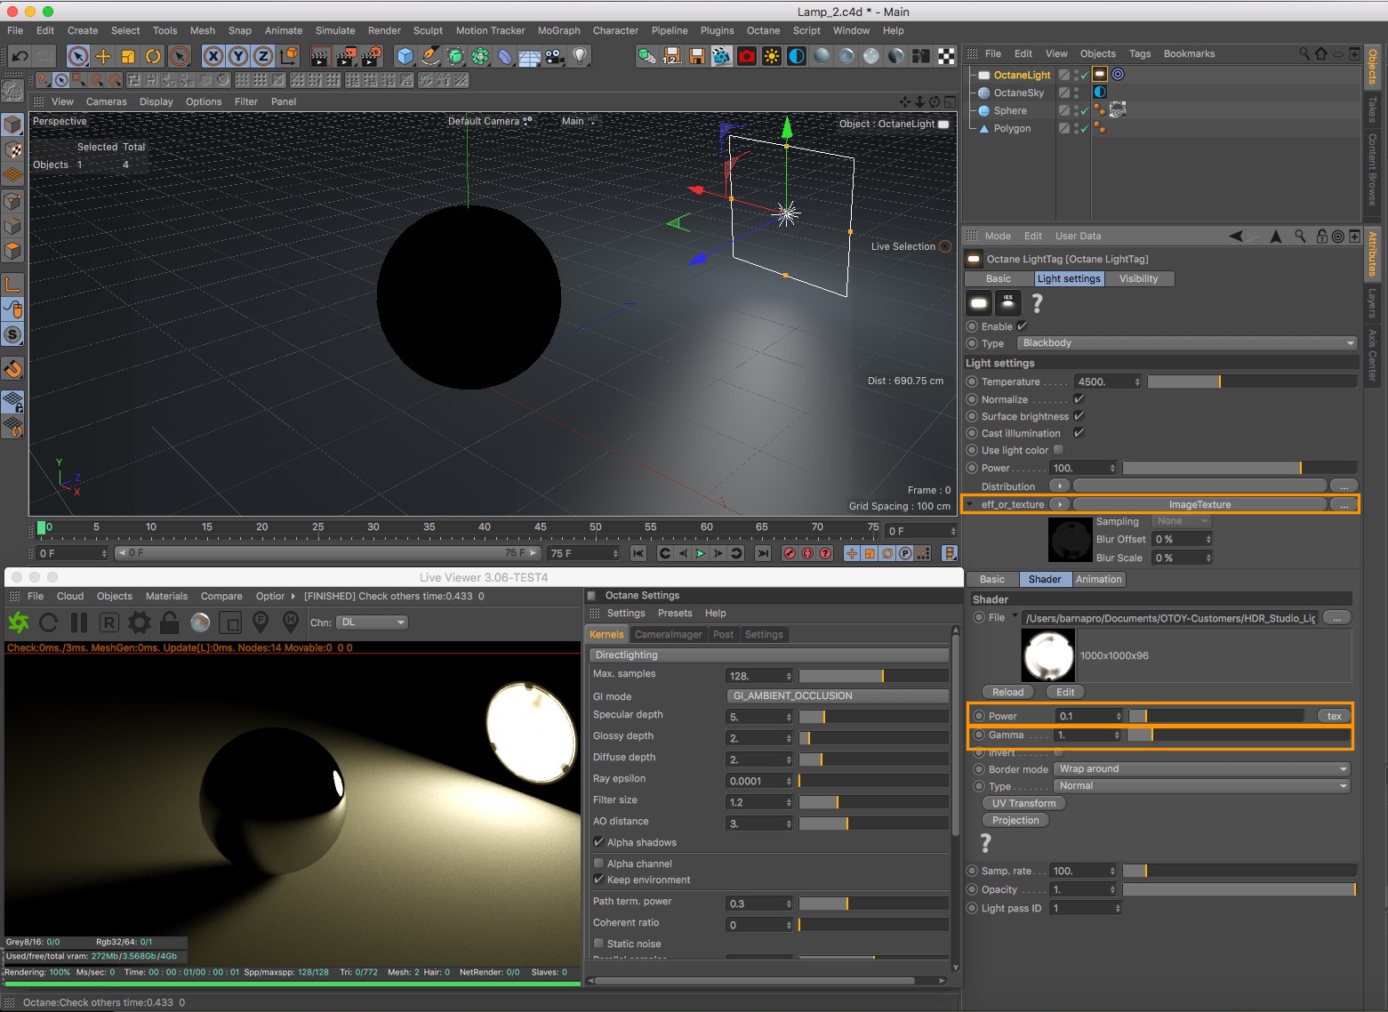The height and width of the screenshot is (1012, 1388).
Task: Open the light Type Blackbody dropdown
Action: point(1188,343)
